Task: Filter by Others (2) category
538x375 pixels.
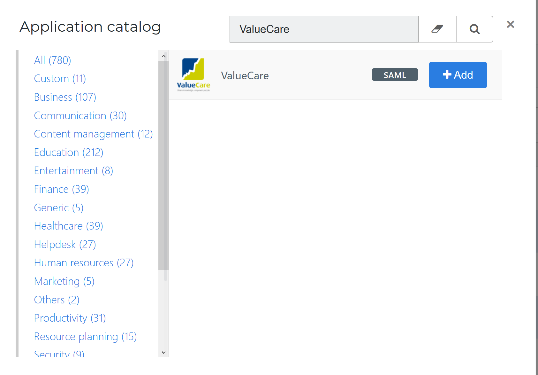Action: point(57,300)
